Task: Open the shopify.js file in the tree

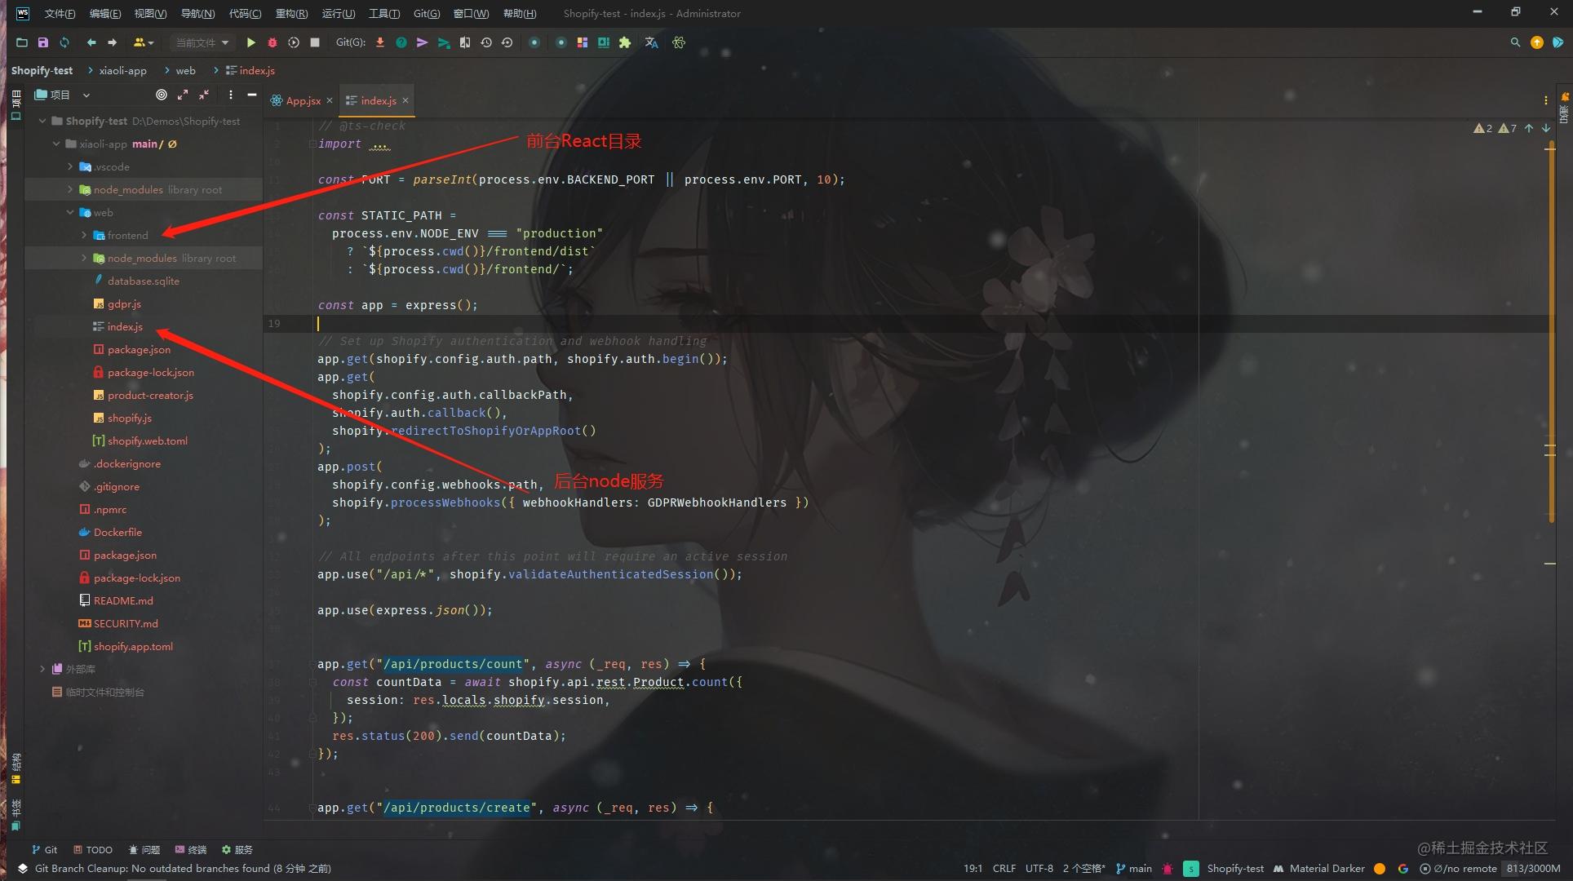Action: click(x=129, y=418)
